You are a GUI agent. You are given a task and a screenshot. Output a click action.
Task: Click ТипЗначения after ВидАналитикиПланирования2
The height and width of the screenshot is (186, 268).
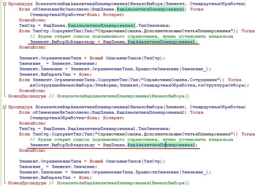click(x=153, y=129)
